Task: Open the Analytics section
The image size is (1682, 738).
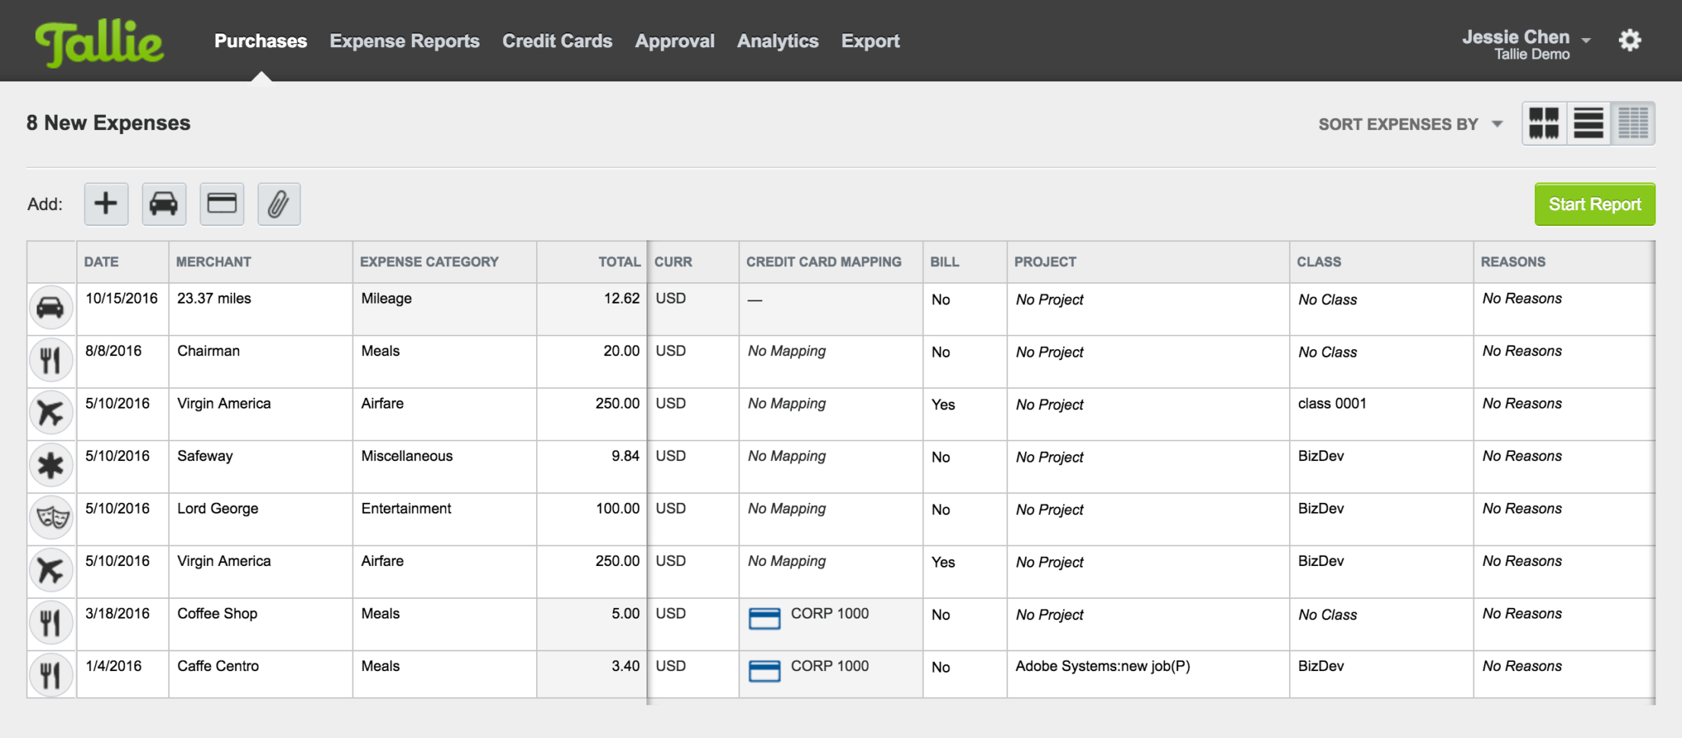Action: pos(777,41)
